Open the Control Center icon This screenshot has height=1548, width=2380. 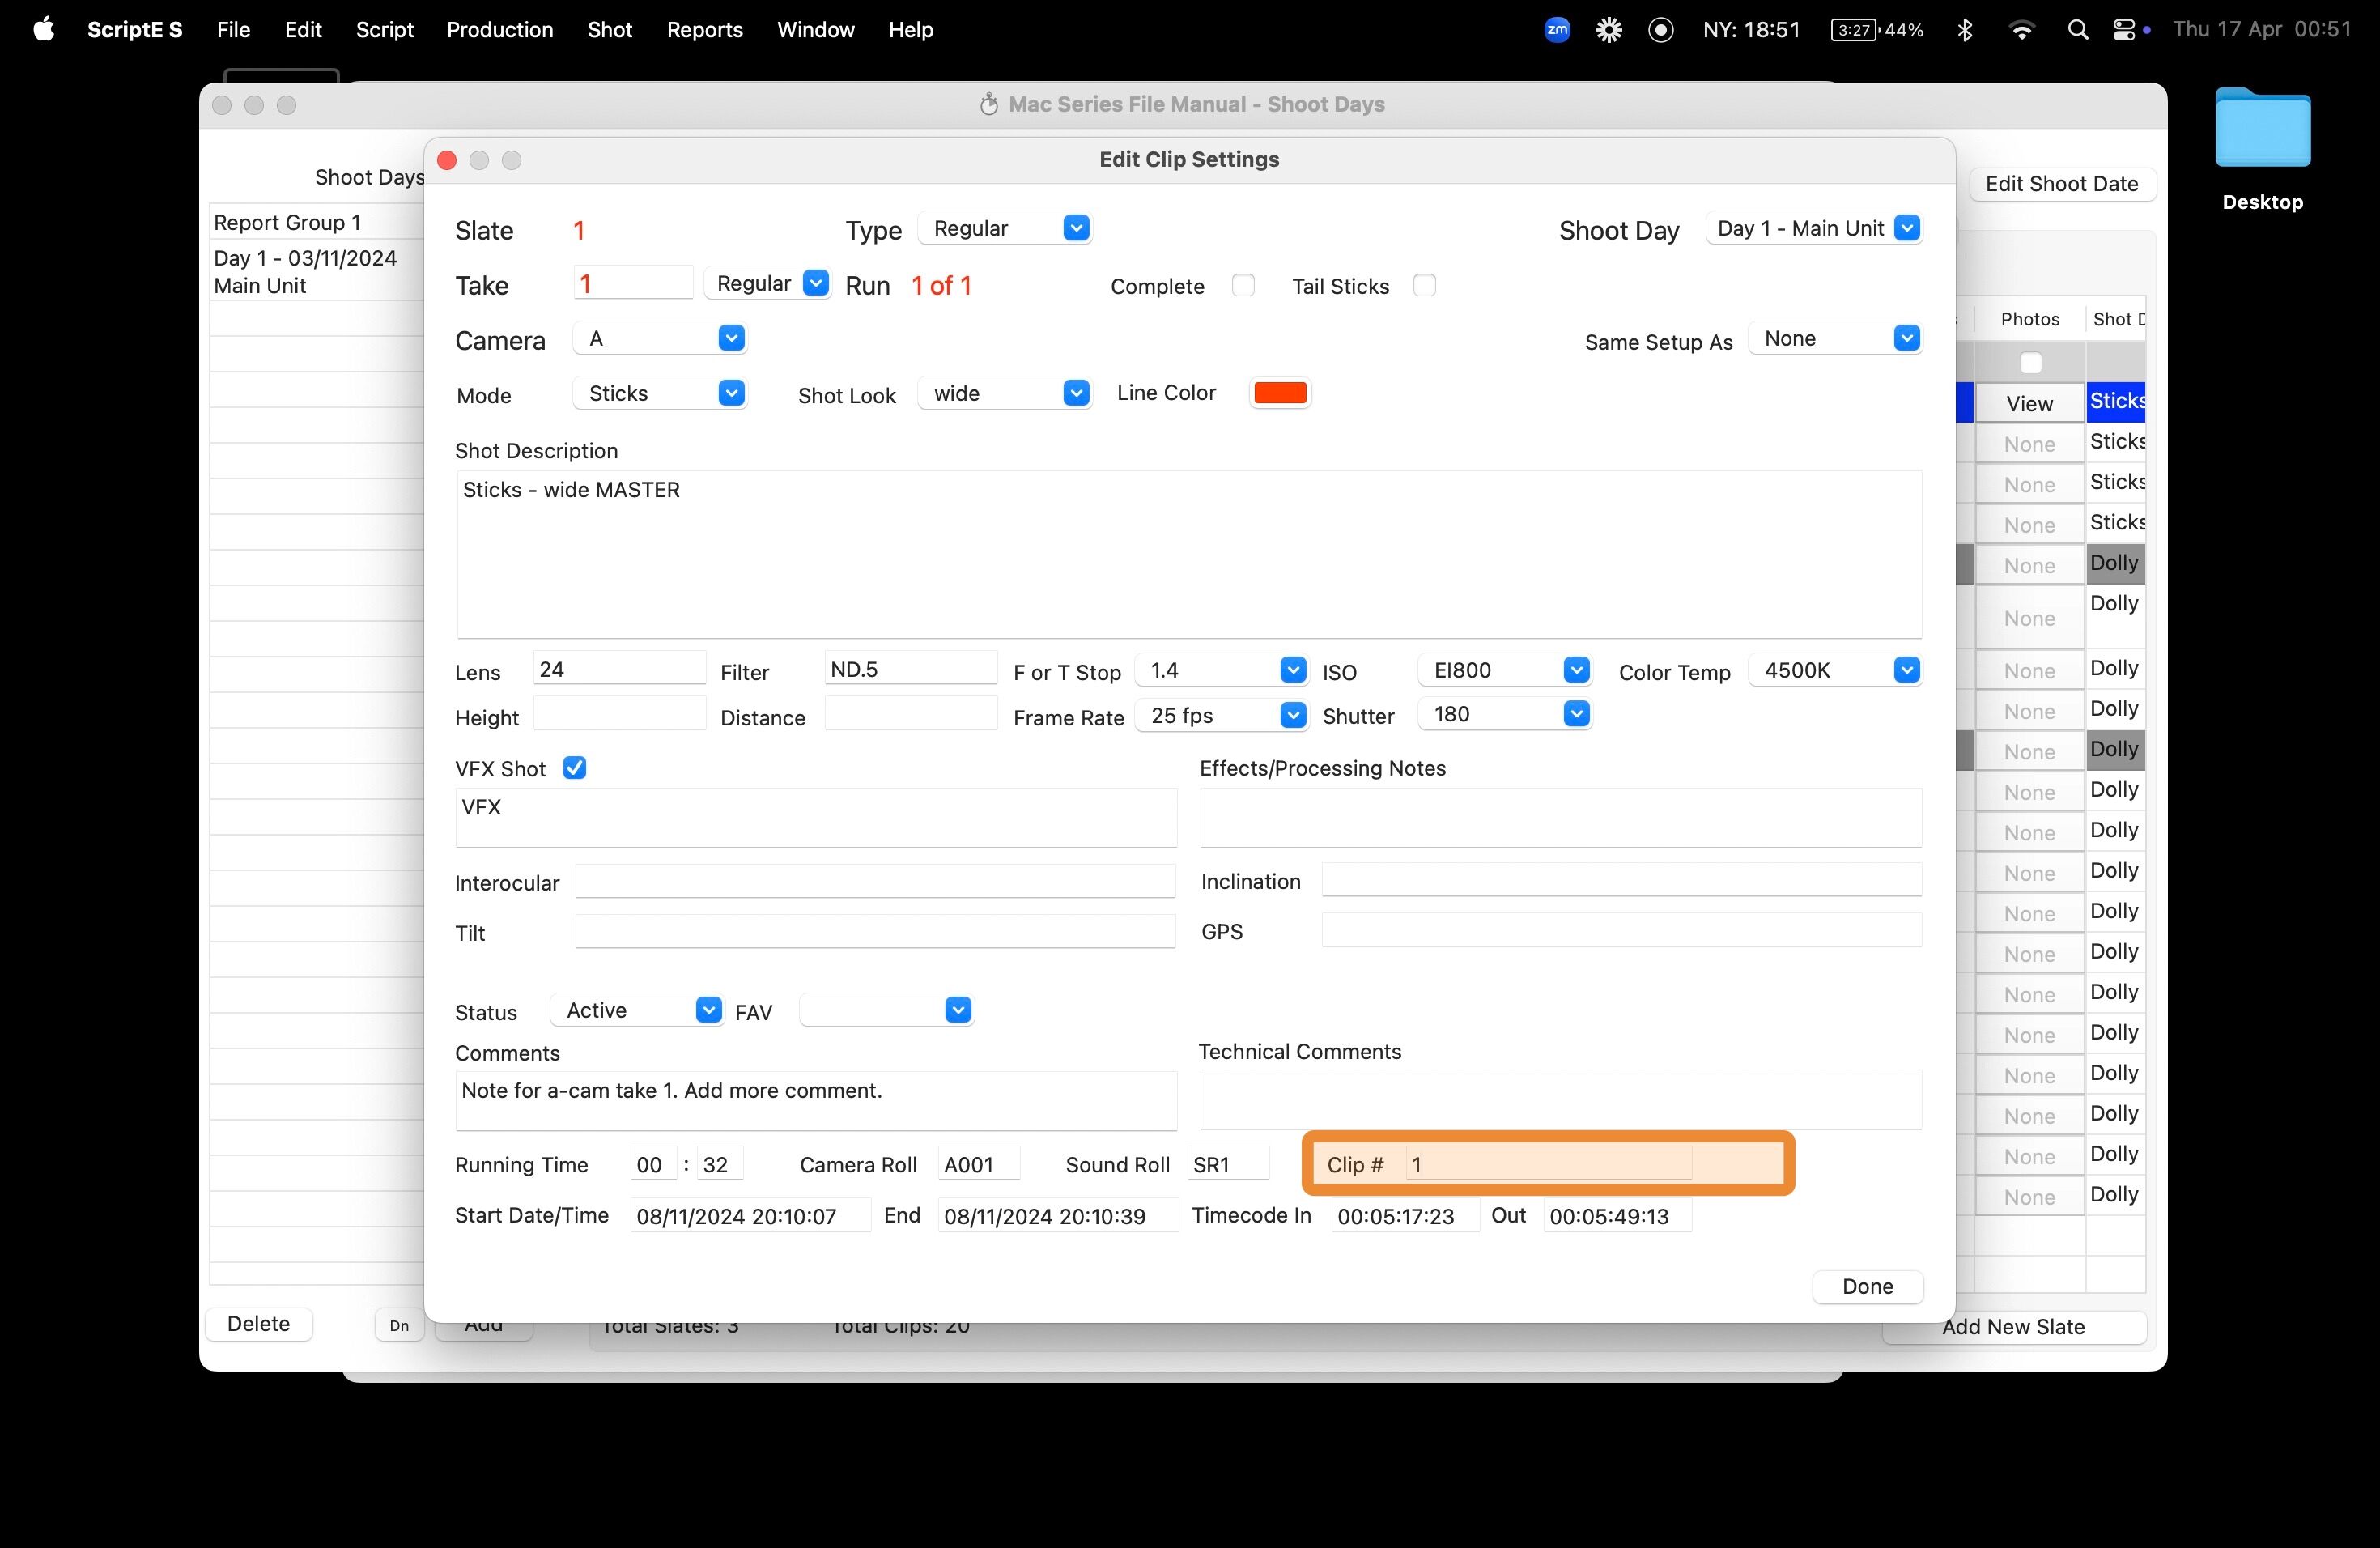pos(2124,30)
